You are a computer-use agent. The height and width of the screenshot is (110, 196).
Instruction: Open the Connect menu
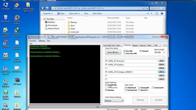32,41
